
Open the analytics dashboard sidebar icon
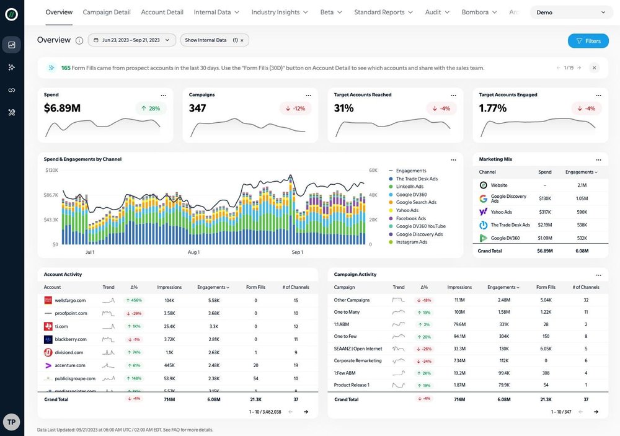(11, 45)
